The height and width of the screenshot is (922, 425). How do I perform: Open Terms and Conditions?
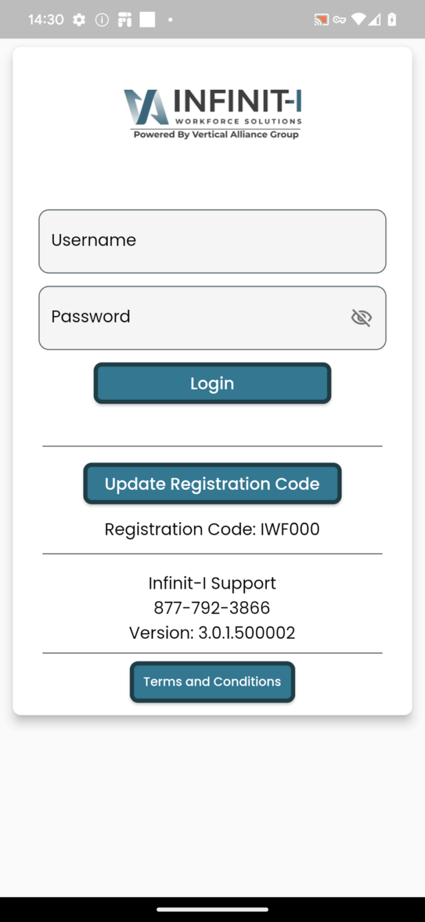point(212,682)
